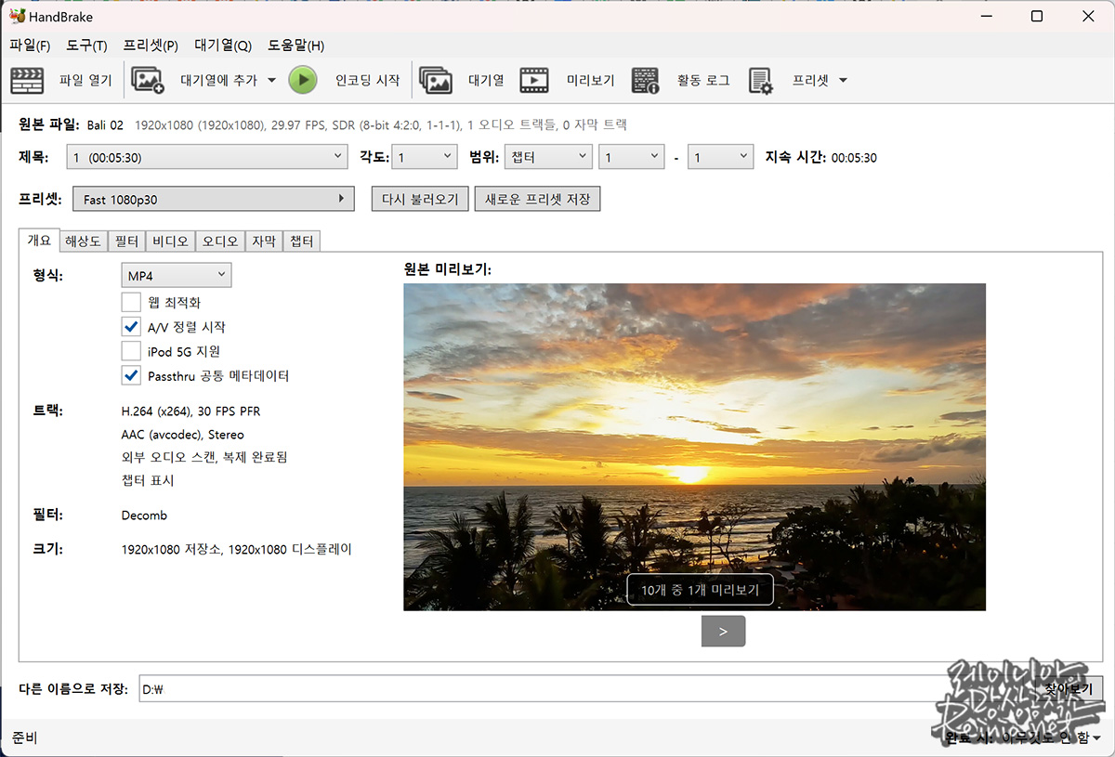Advance preview with the > button
The height and width of the screenshot is (757, 1115).
pos(723,631)
